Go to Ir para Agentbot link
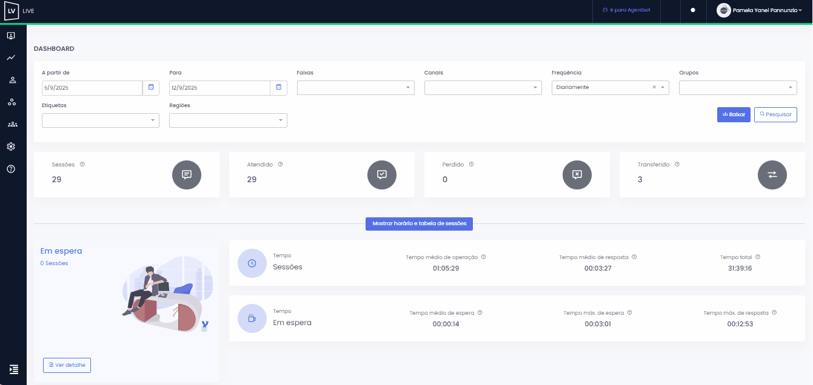813x385 pixels. pyautogui.click(x=626, y=10)
